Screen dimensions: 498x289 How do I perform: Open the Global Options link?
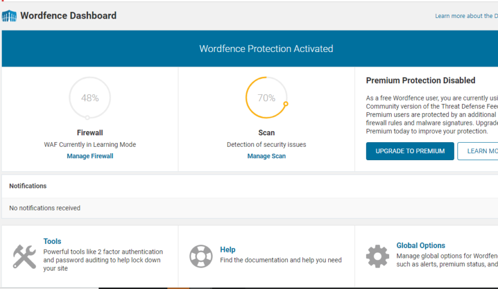420,245
